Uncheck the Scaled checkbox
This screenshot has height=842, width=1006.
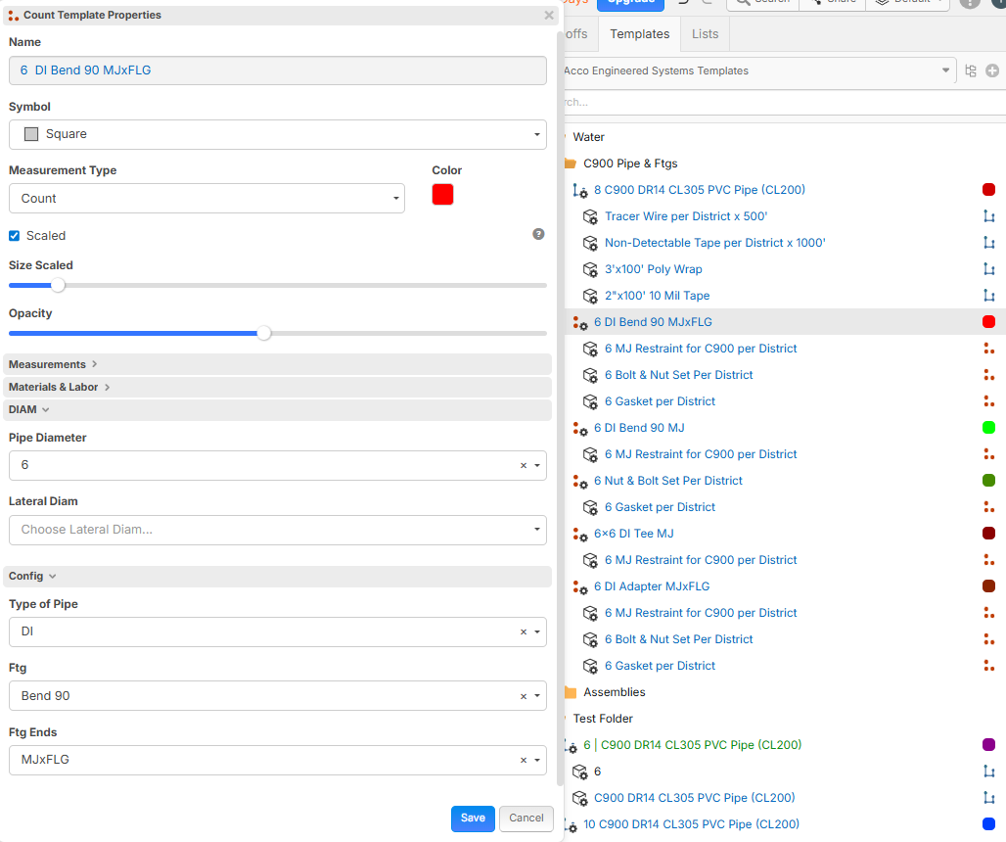point(15,236)
